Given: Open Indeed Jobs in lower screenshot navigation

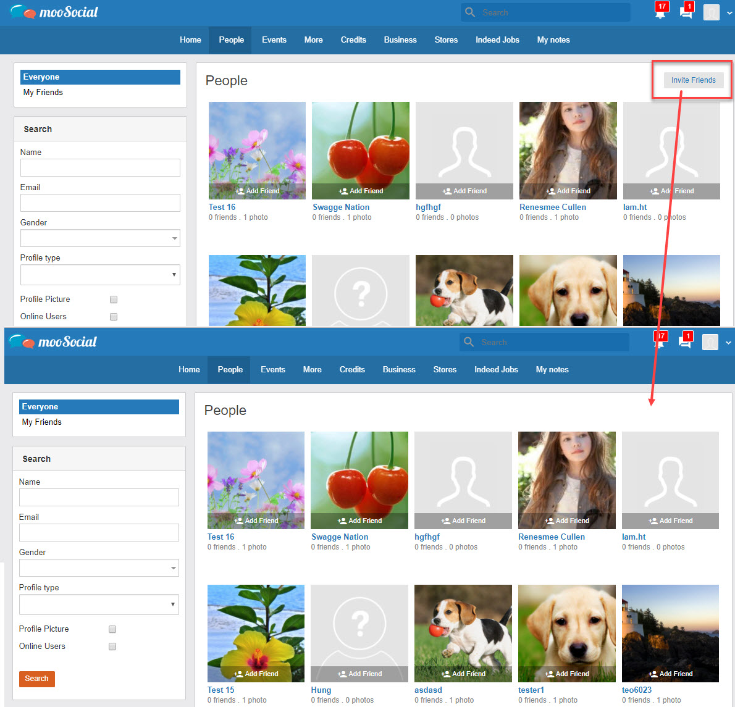Looking at the screenshot, I should coord(497,370).
